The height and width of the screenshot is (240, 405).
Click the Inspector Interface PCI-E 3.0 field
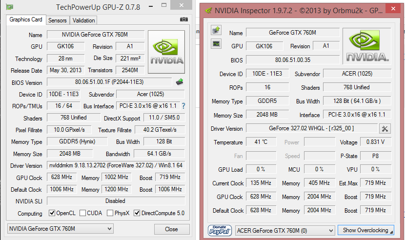(x=357, y=115)
